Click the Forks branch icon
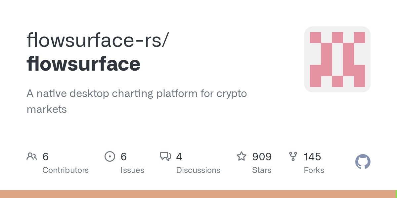This screenshot has height=198, width=397. (293, 156)
